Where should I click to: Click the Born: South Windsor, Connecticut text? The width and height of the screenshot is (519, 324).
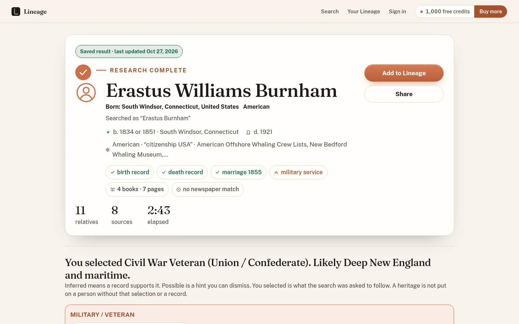(x=172, y=107)
